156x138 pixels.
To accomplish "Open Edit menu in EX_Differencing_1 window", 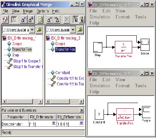I will [107, 11].
